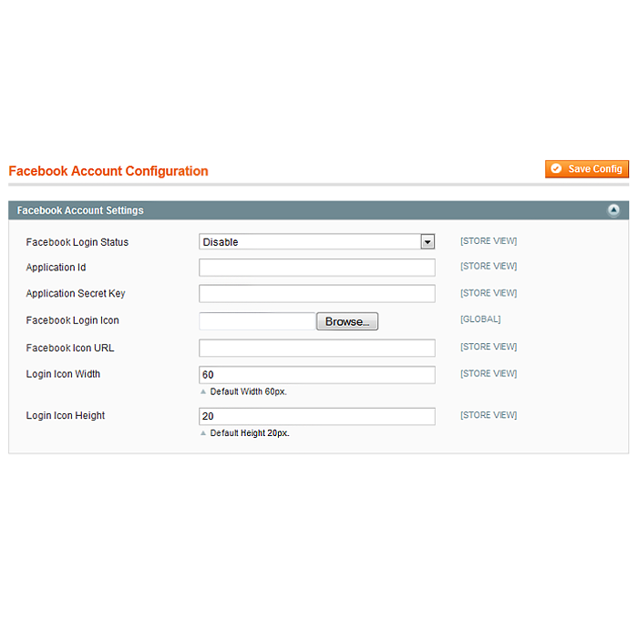The width and height of the screenshot is (638, 619).
Task: Focus the Application Id input field
Action: pyautogui.click(x=317, y=268)
